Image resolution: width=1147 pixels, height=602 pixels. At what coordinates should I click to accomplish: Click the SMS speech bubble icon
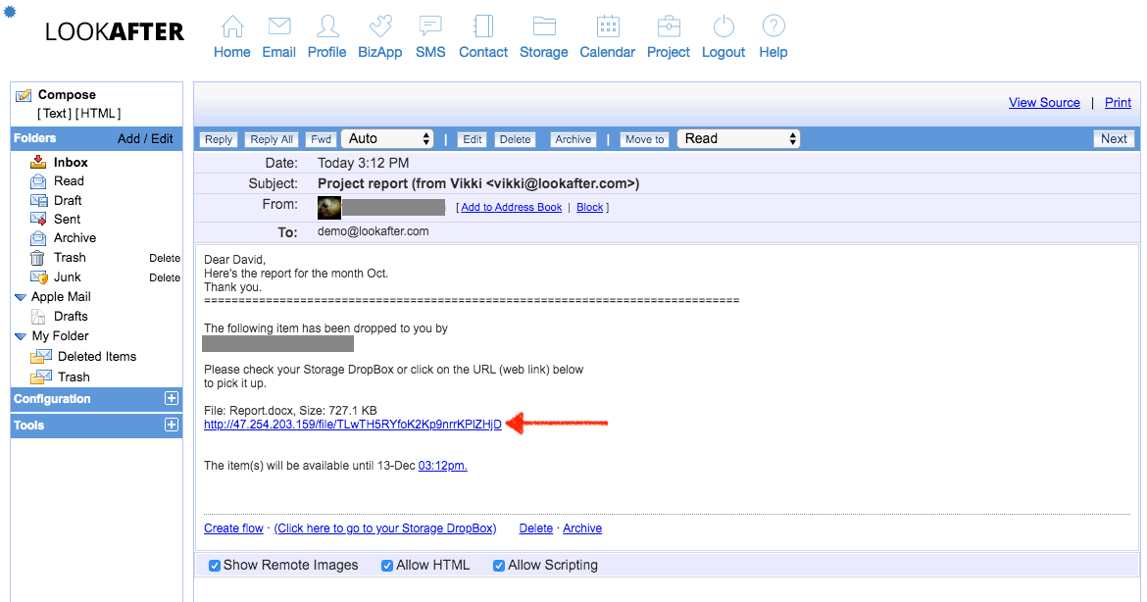pos(429,26)
